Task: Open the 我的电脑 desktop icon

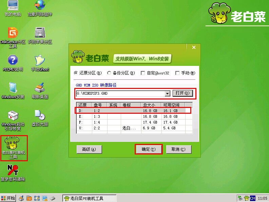Action: tap(13, 8)
